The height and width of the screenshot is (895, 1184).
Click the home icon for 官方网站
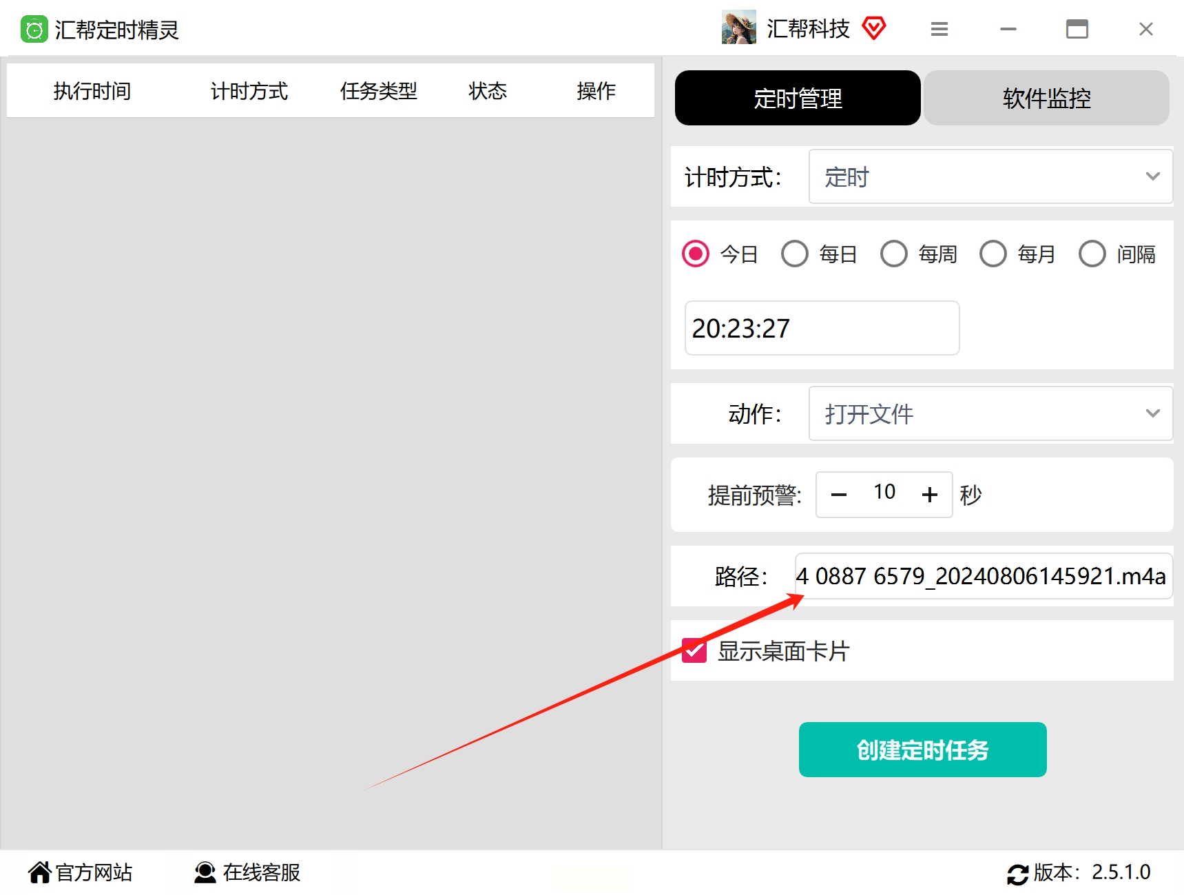(x=40, y=872)
